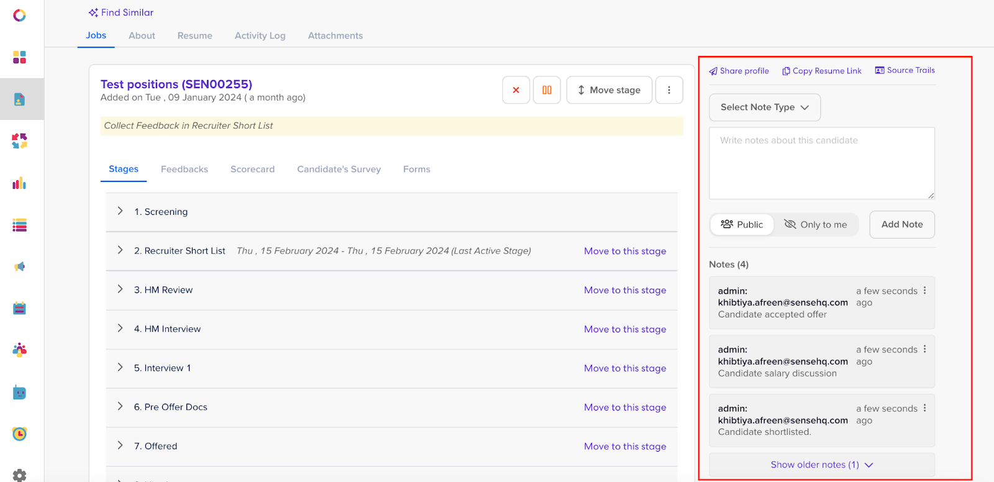This screenshot has width=994, height=482.
Task: Select the Forms sub-tab
Action: (416, 169)
